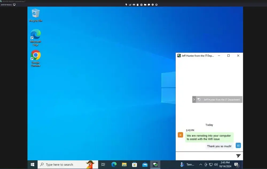
Task: Minimize the Jeff Hunter chat window
Action: [x=219, y=56]
